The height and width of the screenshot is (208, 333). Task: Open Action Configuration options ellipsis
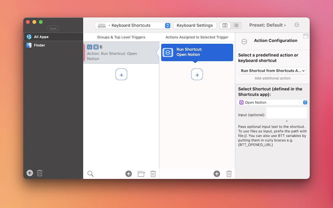tap(244, 42)
